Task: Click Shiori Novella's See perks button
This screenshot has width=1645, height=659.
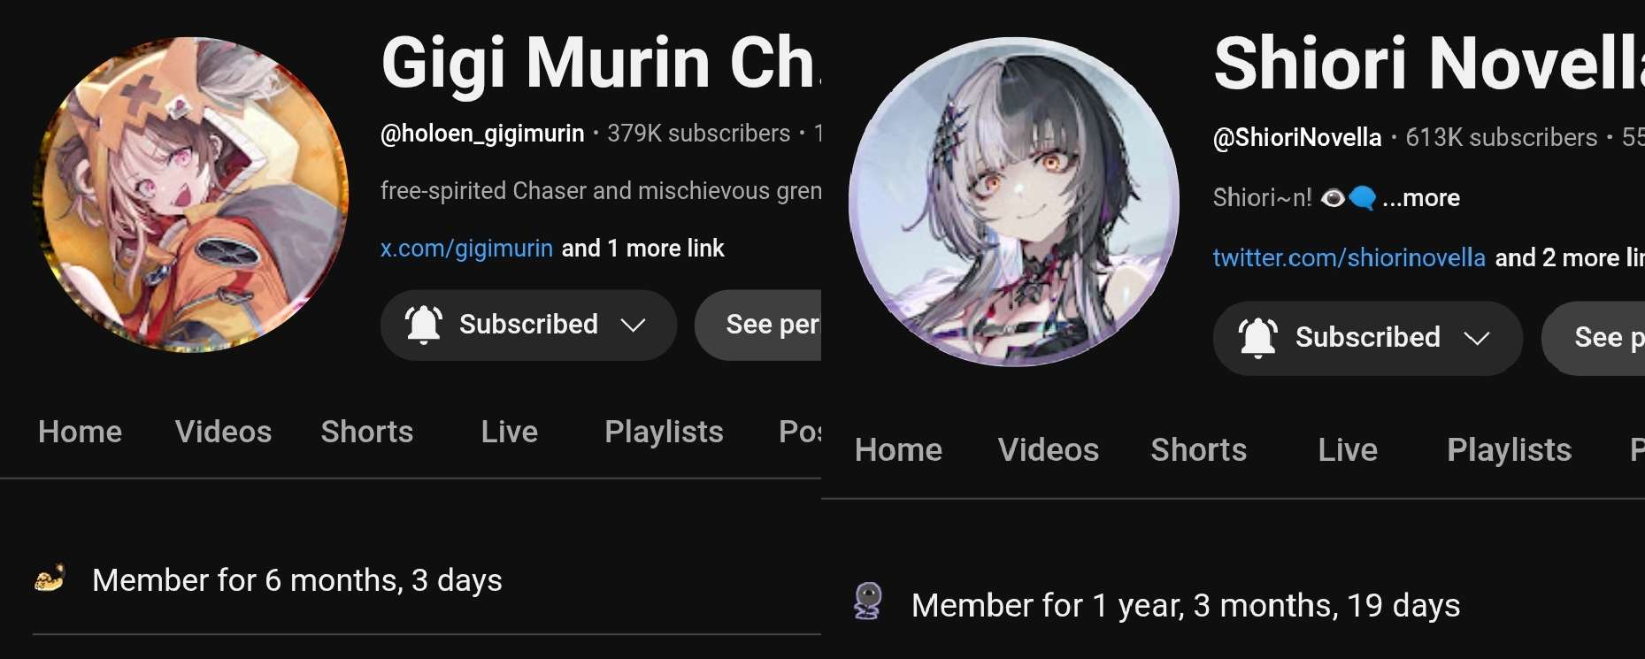Action: pos(1593,338)
